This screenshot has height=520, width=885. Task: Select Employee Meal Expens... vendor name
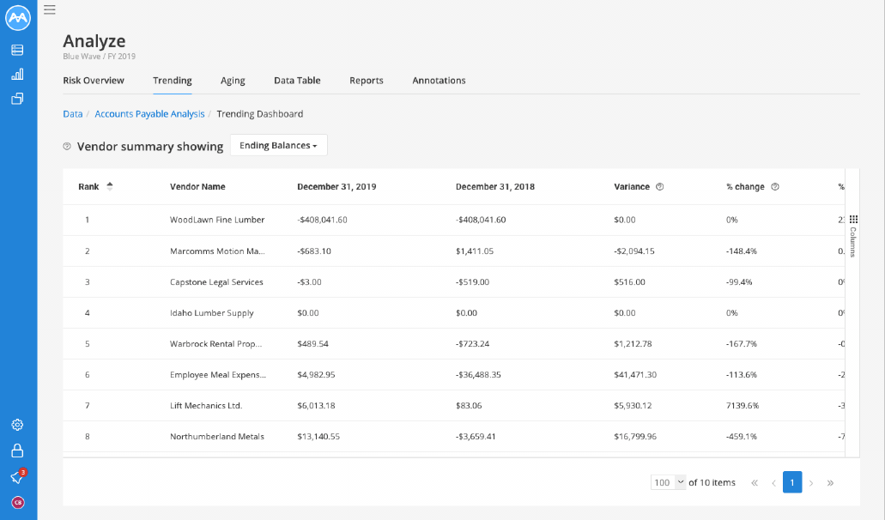coord(218,374)
